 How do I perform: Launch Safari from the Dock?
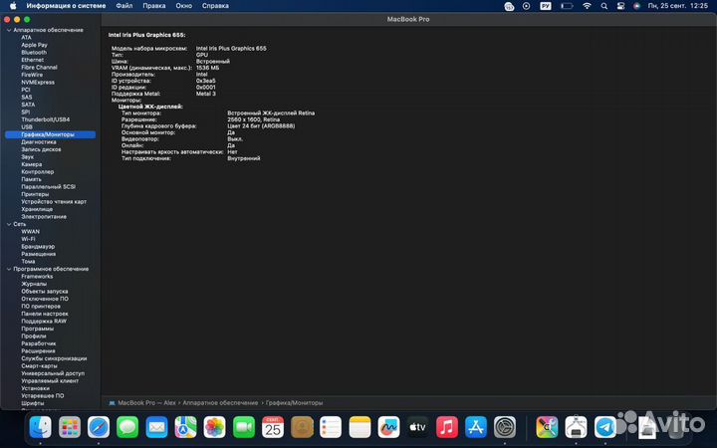click(x=99, y=427)
